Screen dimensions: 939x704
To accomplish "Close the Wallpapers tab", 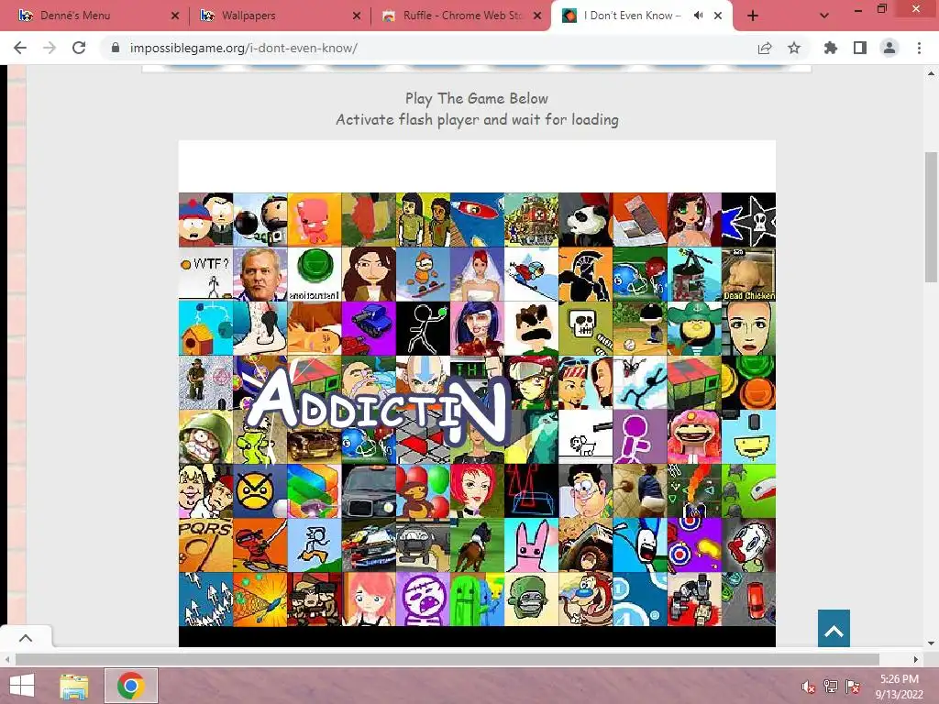I will tap(357, 16).
